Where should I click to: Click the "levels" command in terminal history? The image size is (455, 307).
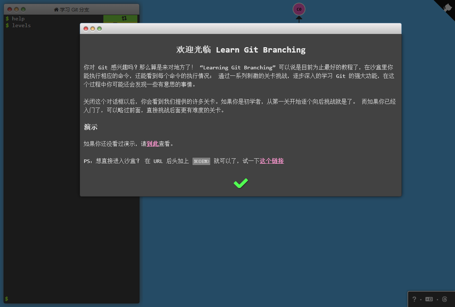21,25
